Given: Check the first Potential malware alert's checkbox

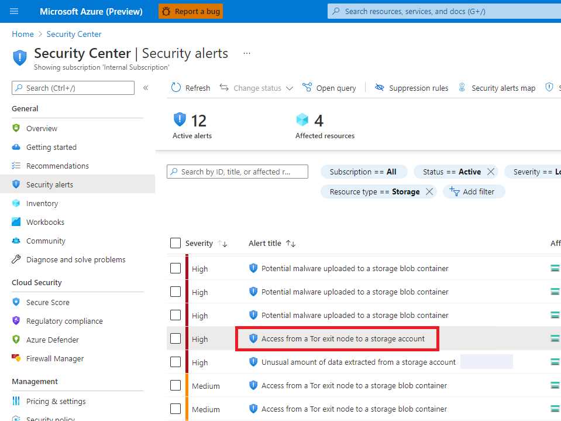Looking at the screenshot, I should tap(175, 268).
